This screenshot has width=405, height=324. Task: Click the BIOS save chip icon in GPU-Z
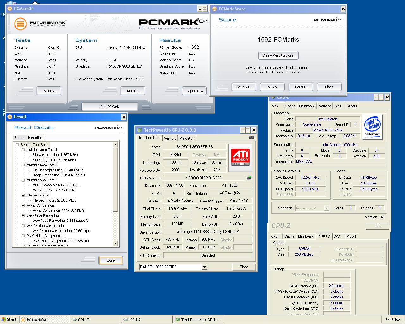[x=249, y=178]
